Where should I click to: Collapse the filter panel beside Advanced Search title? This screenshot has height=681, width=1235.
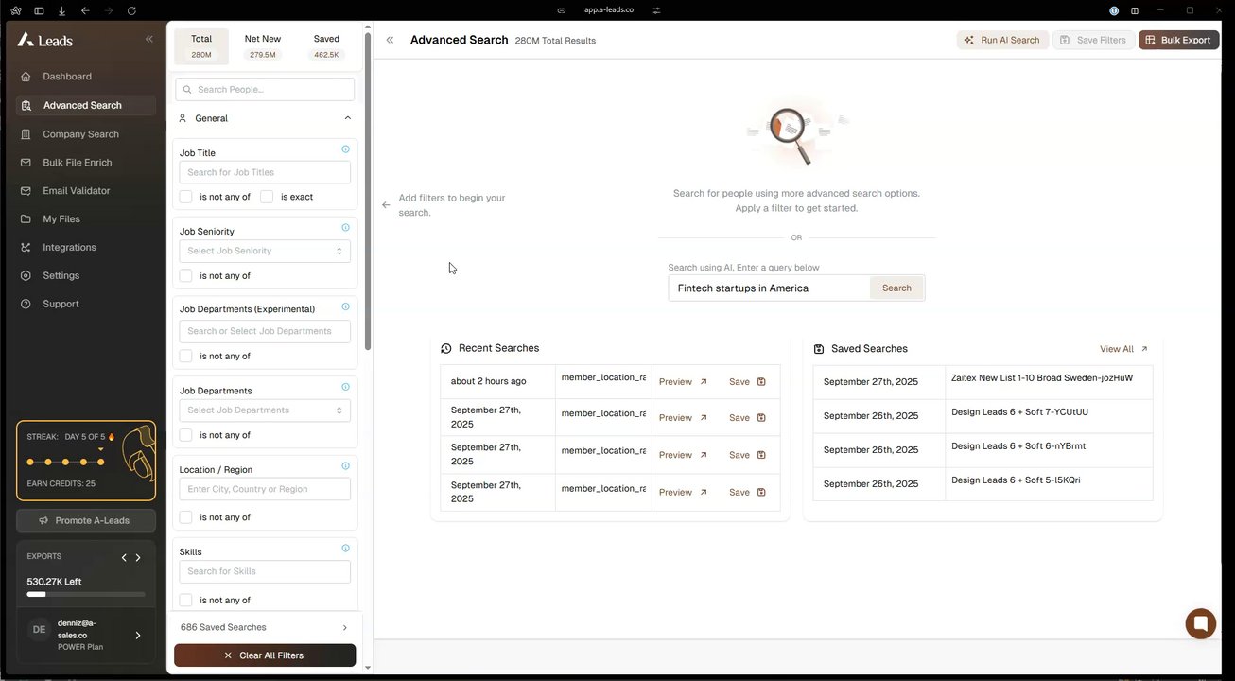click(x=390, y=40)
